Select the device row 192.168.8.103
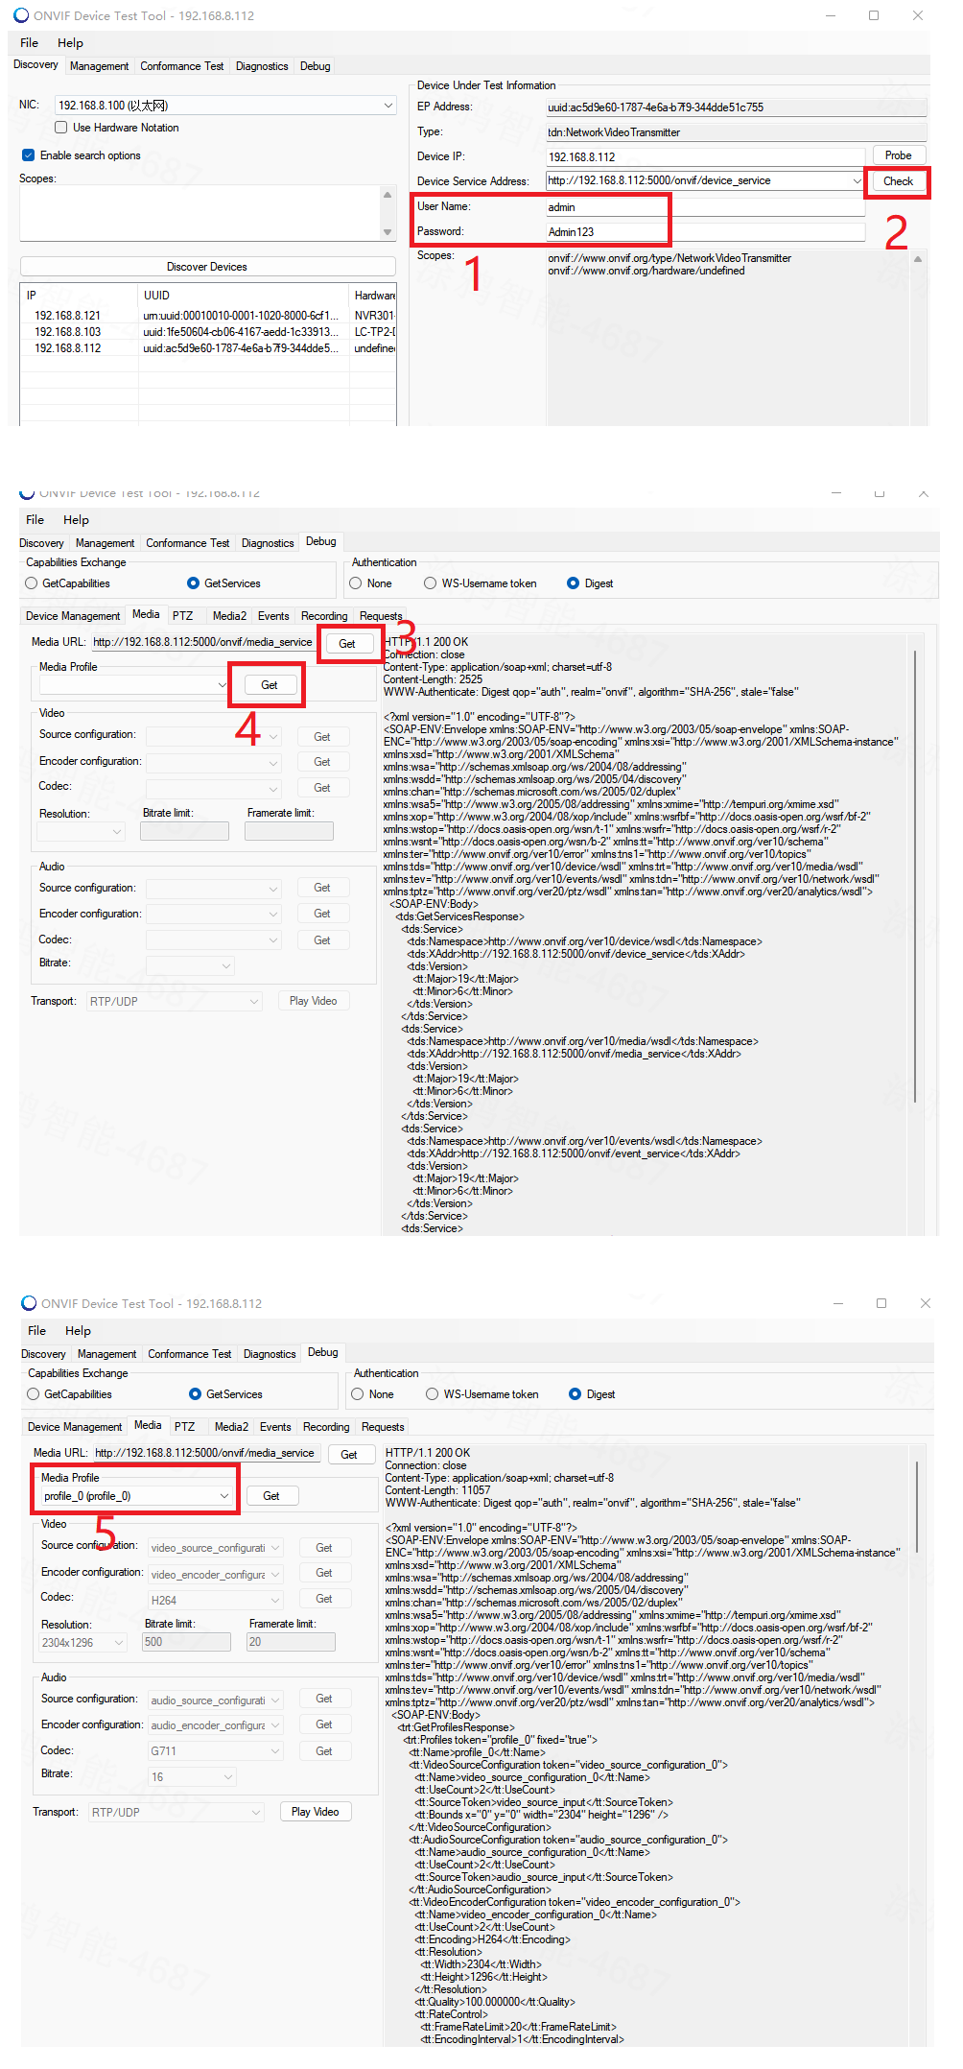The width and height of the screenshot is (963, 2069). 207,332
